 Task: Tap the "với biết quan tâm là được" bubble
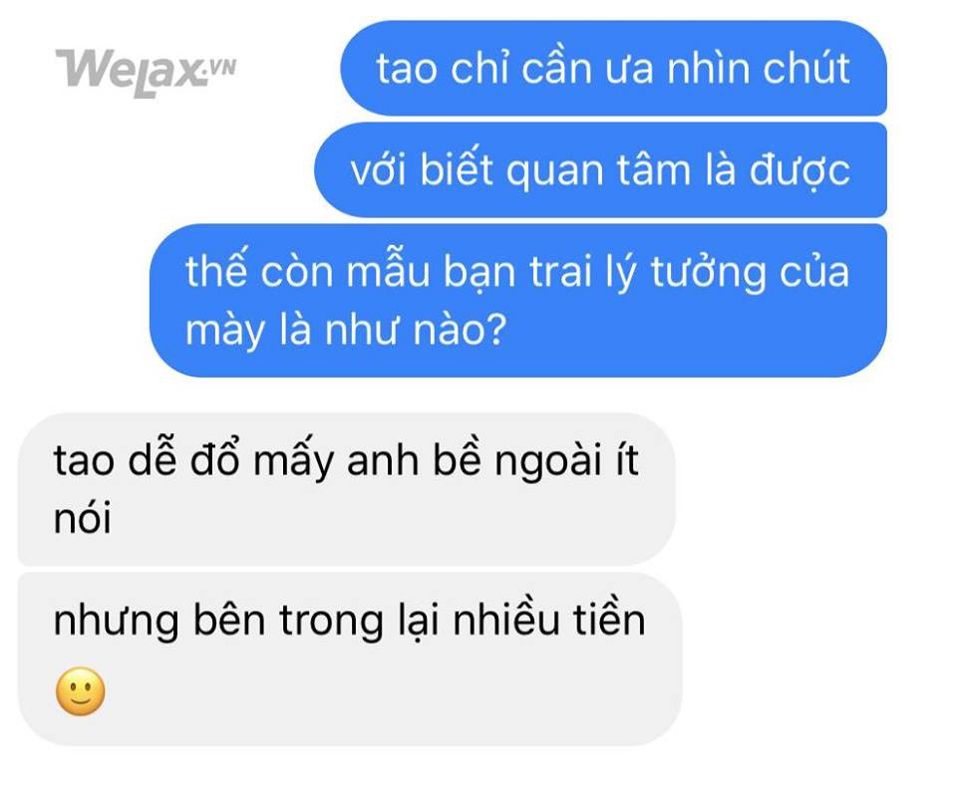pyautogui.click(x=600, y=169)
